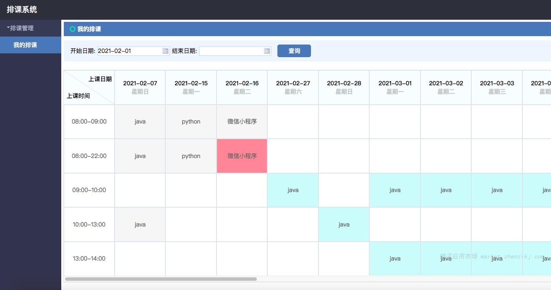Viewport: 551px width, 290px height.
Task: Select 我的排课 in the sidebar
Action: point(25,45)
